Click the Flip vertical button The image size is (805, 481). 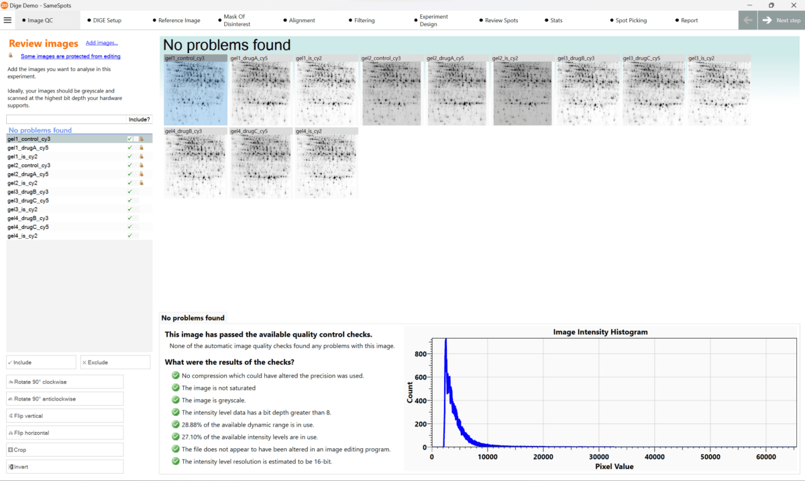(65, 416)
